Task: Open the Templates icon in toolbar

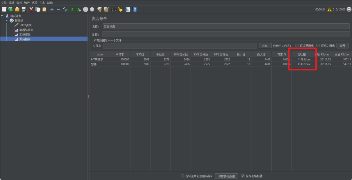Action: 10,9
